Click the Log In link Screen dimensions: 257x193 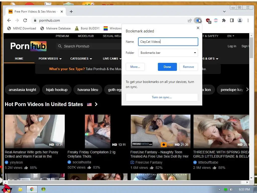[x=232, y=46]
